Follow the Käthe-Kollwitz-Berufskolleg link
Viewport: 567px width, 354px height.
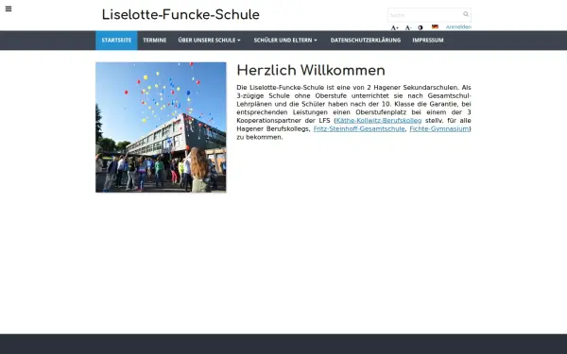379,120
